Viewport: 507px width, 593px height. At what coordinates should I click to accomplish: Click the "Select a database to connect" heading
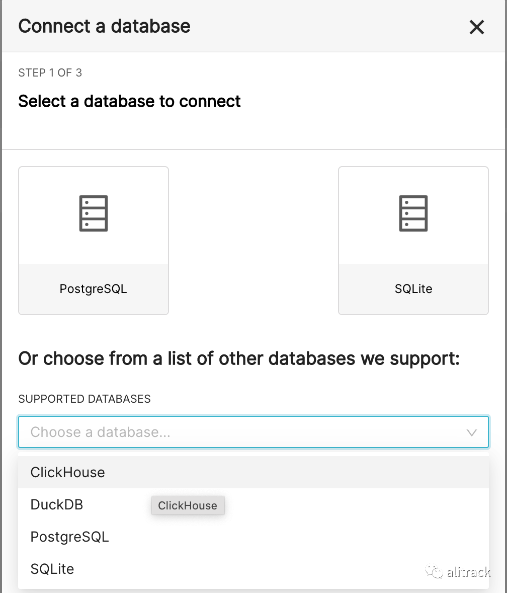(x=129, y=101)
